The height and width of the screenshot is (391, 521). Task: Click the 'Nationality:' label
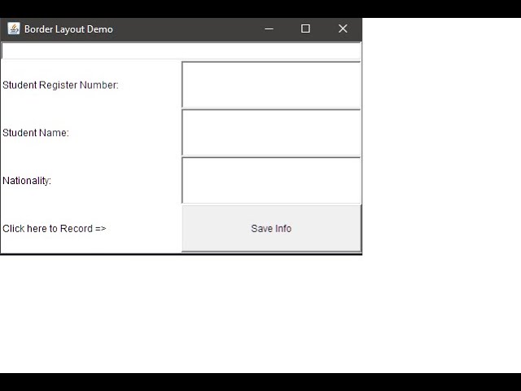27,181
